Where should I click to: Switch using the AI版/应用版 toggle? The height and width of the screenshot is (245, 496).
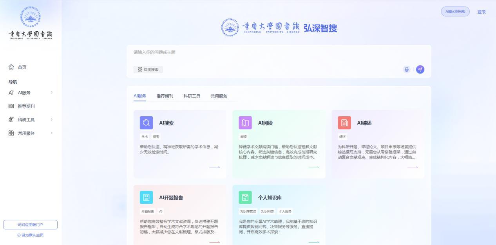pyautogui.click(x=455, y=12)
